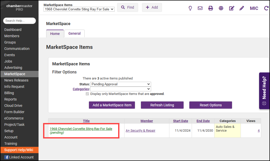Open Jobs in the sidebar

(8, 61)
